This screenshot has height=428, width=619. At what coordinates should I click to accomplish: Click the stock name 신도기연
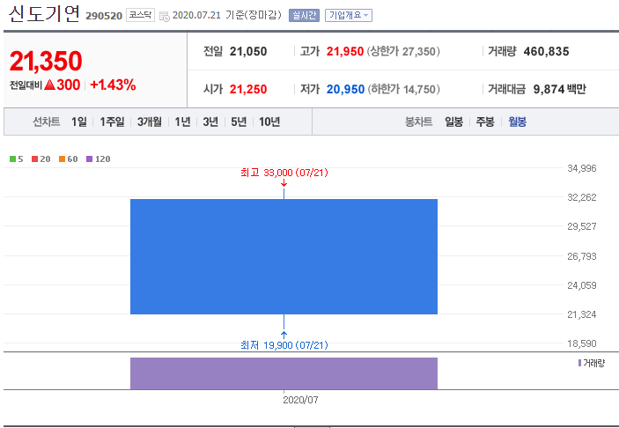(44, 14)
